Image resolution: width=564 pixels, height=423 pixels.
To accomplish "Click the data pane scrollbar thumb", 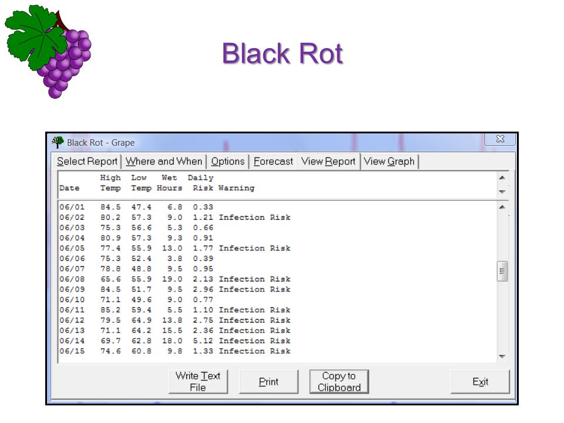I will point(502,271).
